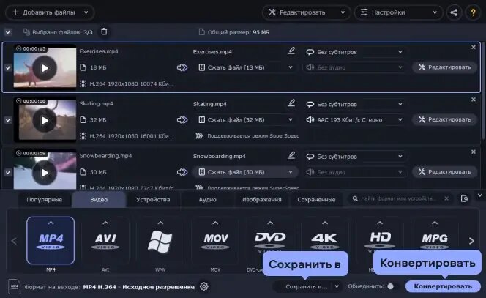Select the HD video format icon
Viewport: 486px width, 298px height.
(x=380, y=237)
